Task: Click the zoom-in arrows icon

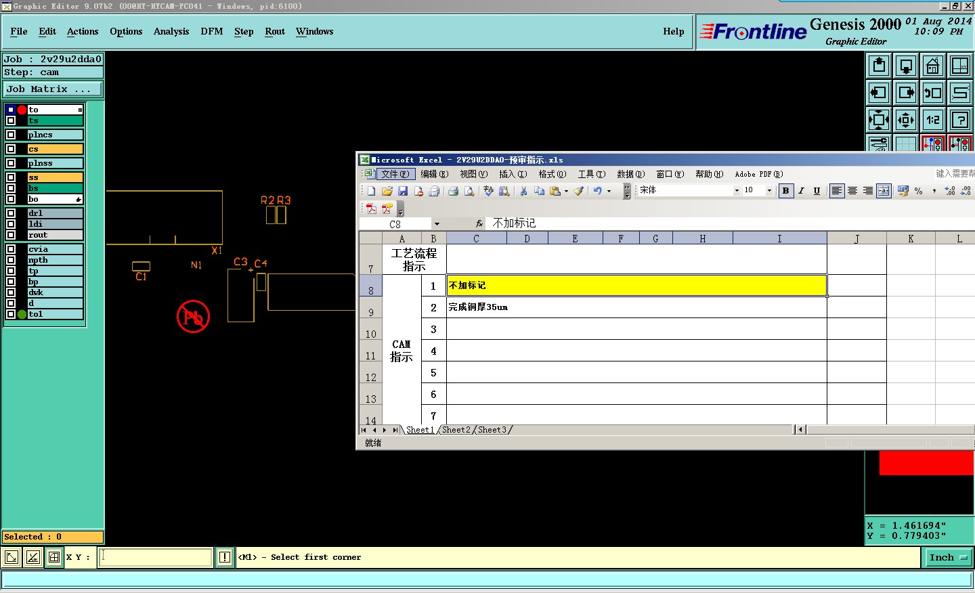Action: 879,120
